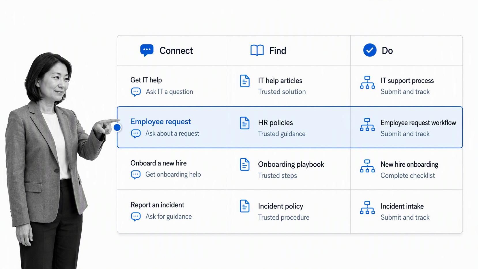Open the Employee request workflow title
This screenshot has width=478, height=269.
[x=418, y=123]
